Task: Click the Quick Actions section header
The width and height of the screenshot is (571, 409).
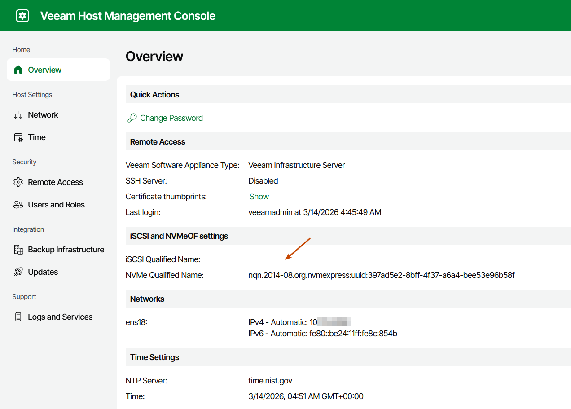Action: pos(154,95)
